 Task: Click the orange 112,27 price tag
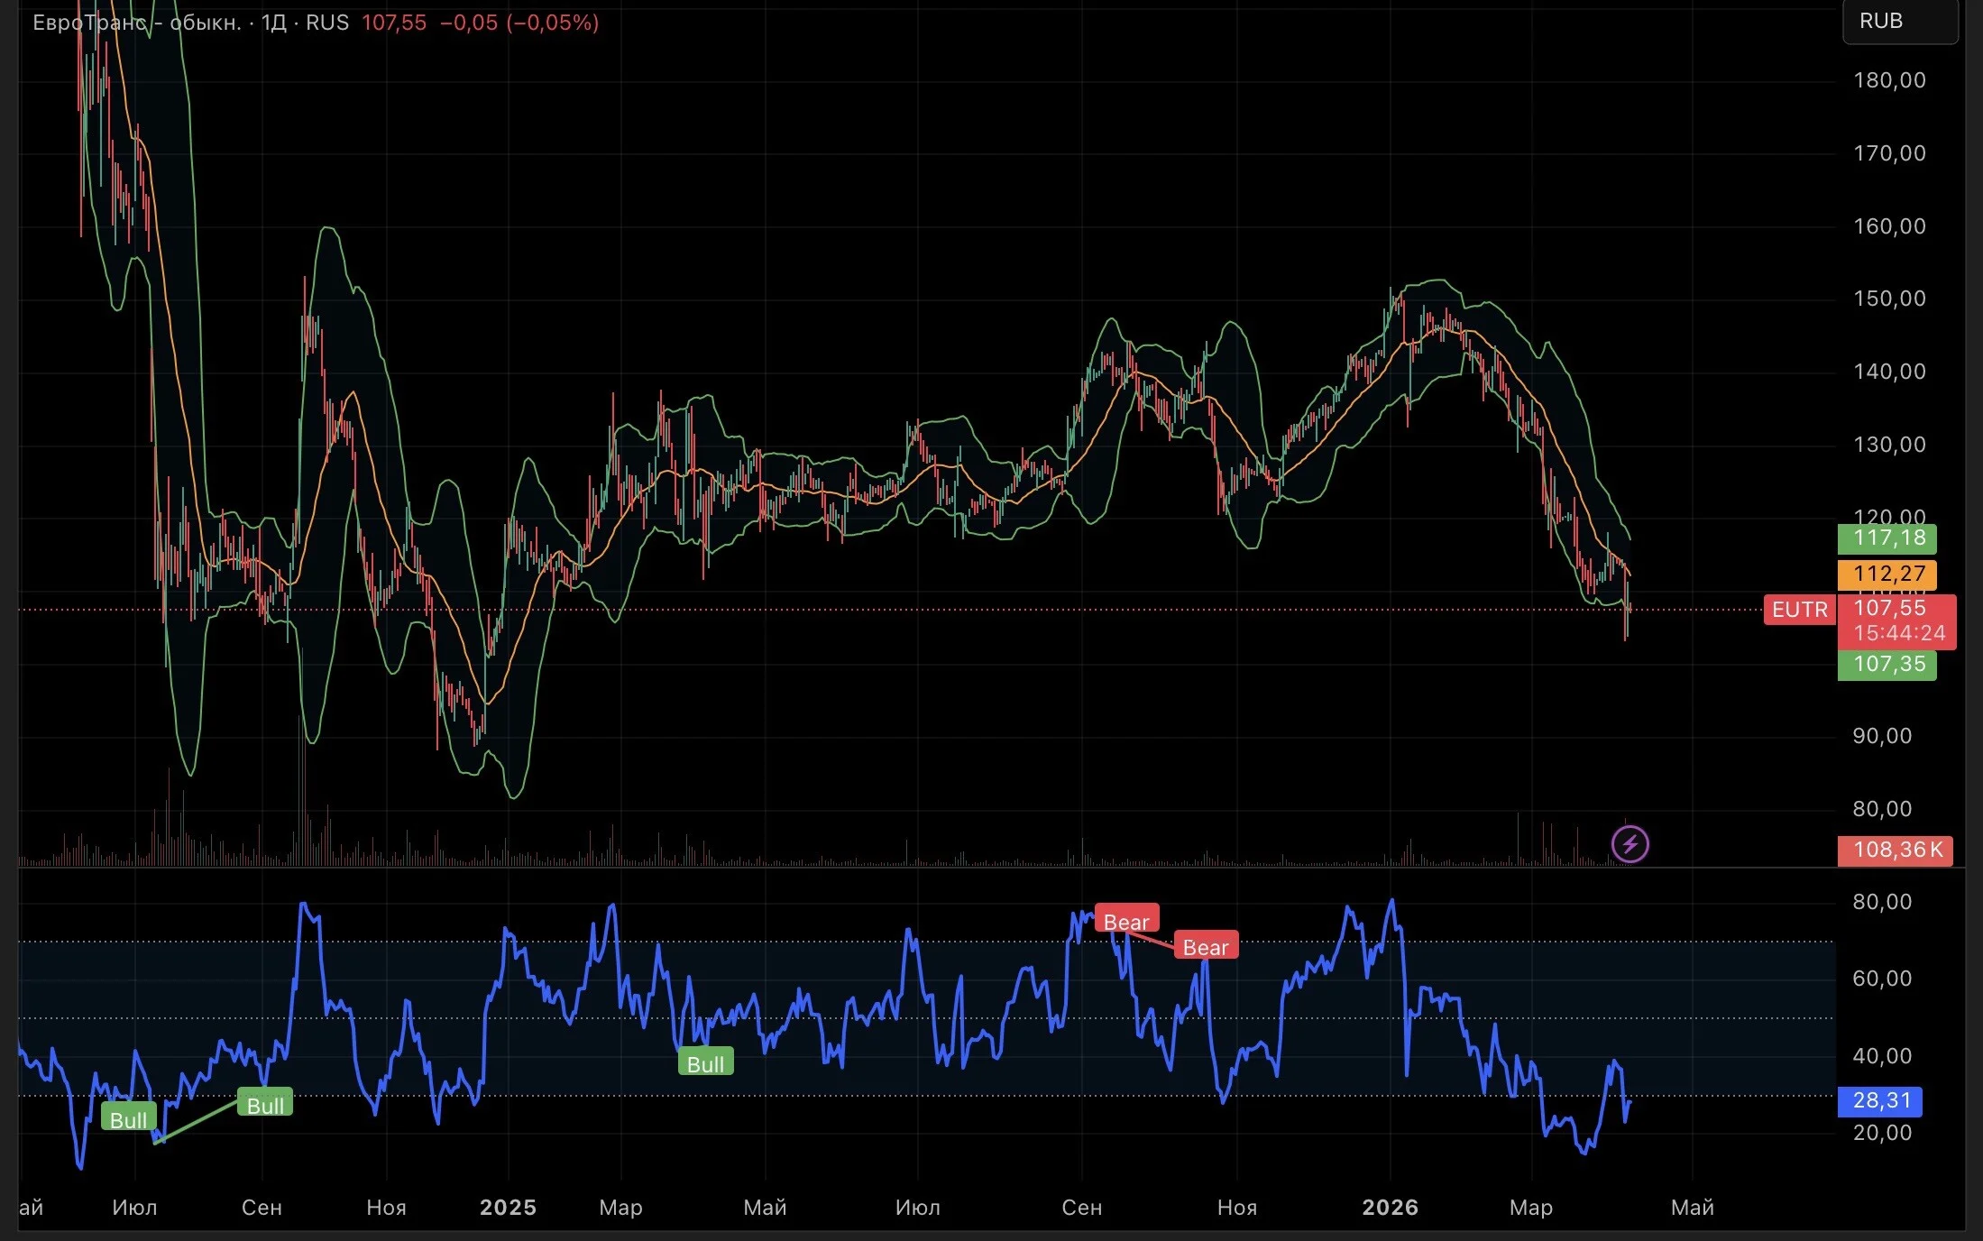pos(1888,574)
